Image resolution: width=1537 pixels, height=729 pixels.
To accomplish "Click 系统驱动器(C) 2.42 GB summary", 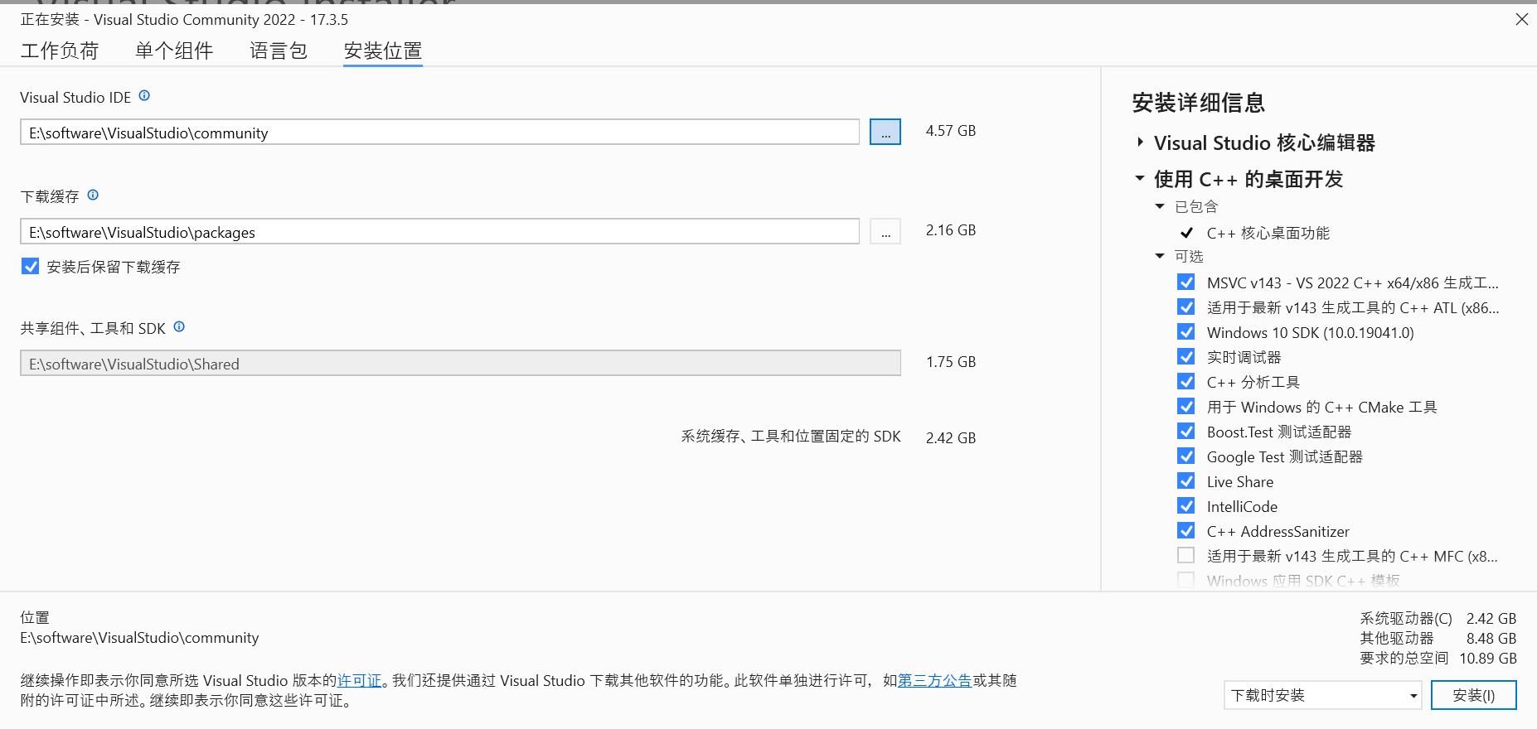I will [1438, 618].
